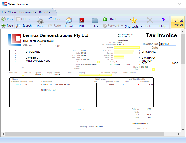Toggle the Taxable checkbox on CD125 line
Image resolution: width=186 pixels, height=143 pixels.
coord(139,85)
